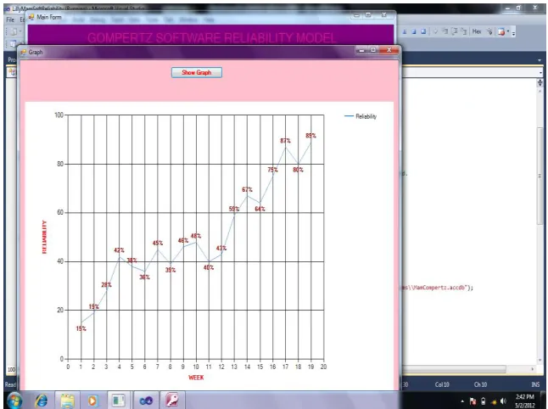Click the 89% data label
Viewport: 548px width, 409px height.
pos(310,136)
